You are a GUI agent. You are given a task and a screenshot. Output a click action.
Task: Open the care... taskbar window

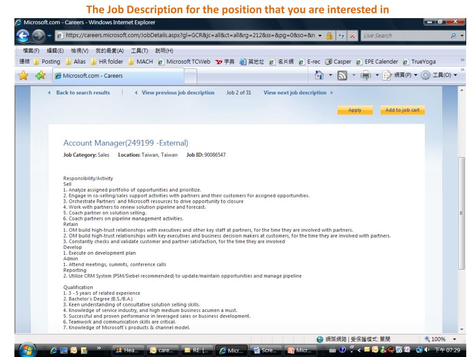click(x=162, y=350)
